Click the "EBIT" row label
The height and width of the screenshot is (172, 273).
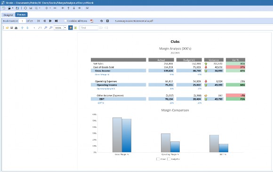point(102,99)
